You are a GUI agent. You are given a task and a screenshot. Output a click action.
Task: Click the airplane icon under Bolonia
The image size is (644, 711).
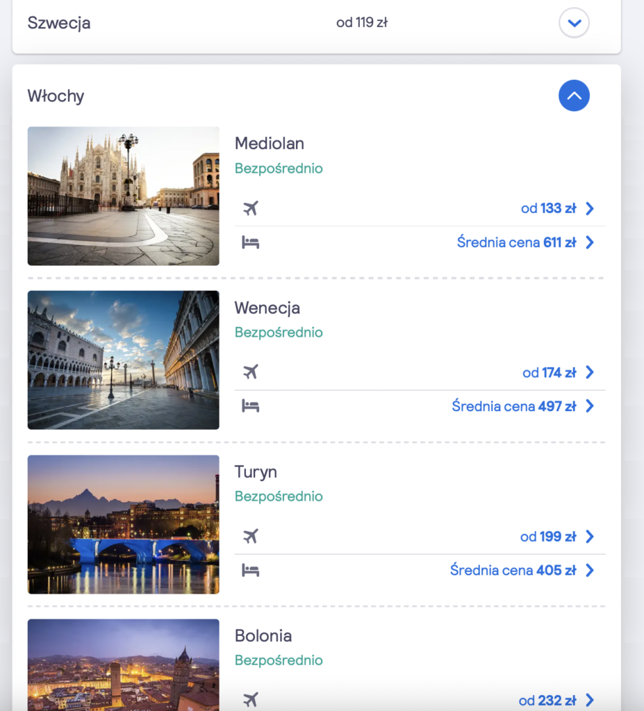point(251,700)
